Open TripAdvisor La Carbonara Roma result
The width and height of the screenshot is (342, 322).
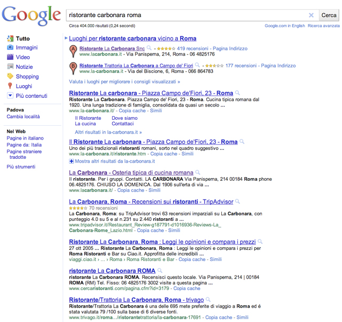tap(151, 202)
